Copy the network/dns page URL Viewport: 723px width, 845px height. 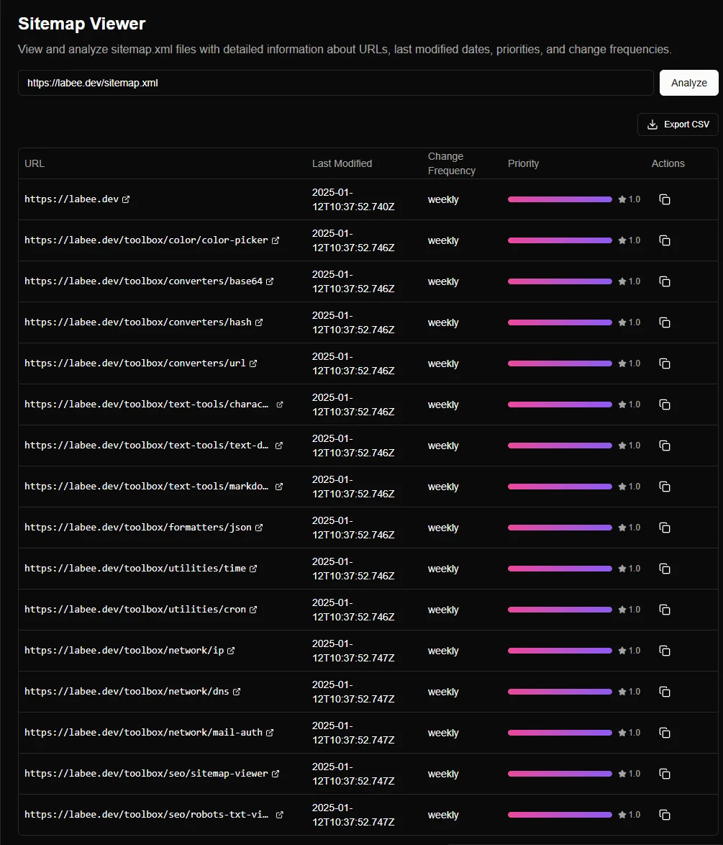[665, 692]
